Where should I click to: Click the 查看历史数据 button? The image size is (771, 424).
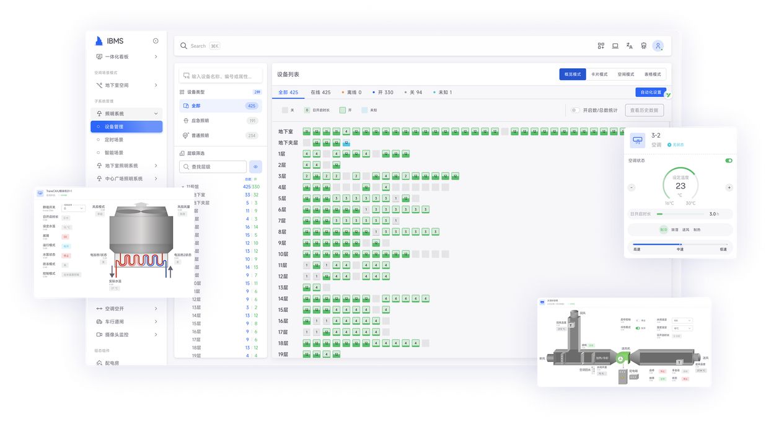point(644,110)
